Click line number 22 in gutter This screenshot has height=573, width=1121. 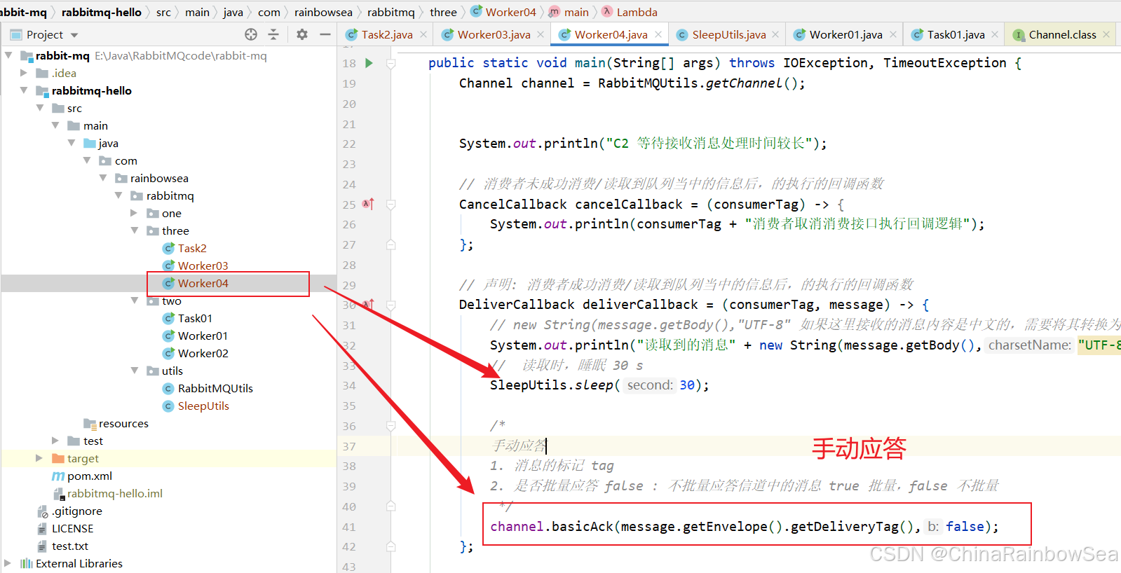[x=349, y=144]
